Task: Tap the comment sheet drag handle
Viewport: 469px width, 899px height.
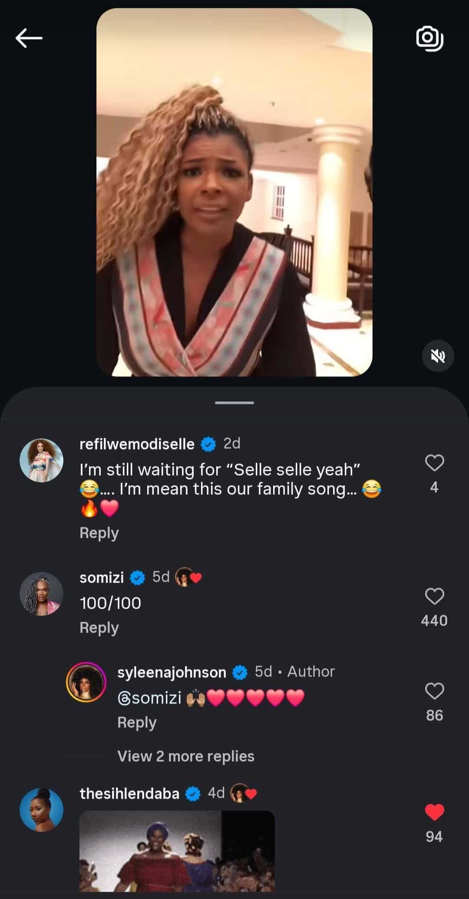Action: [x=234, y=403]
